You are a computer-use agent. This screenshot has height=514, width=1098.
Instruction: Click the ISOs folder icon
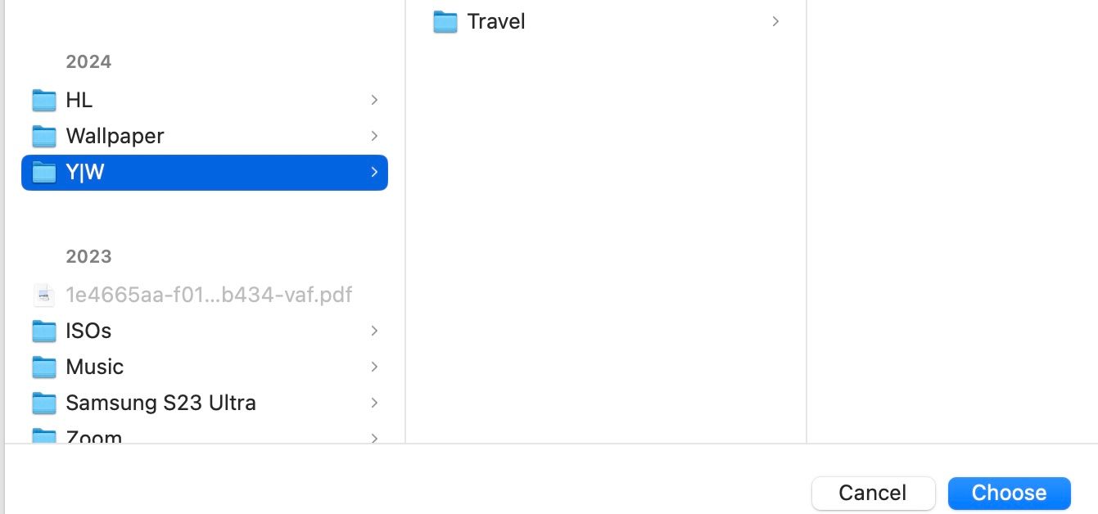tap(43, 331)
